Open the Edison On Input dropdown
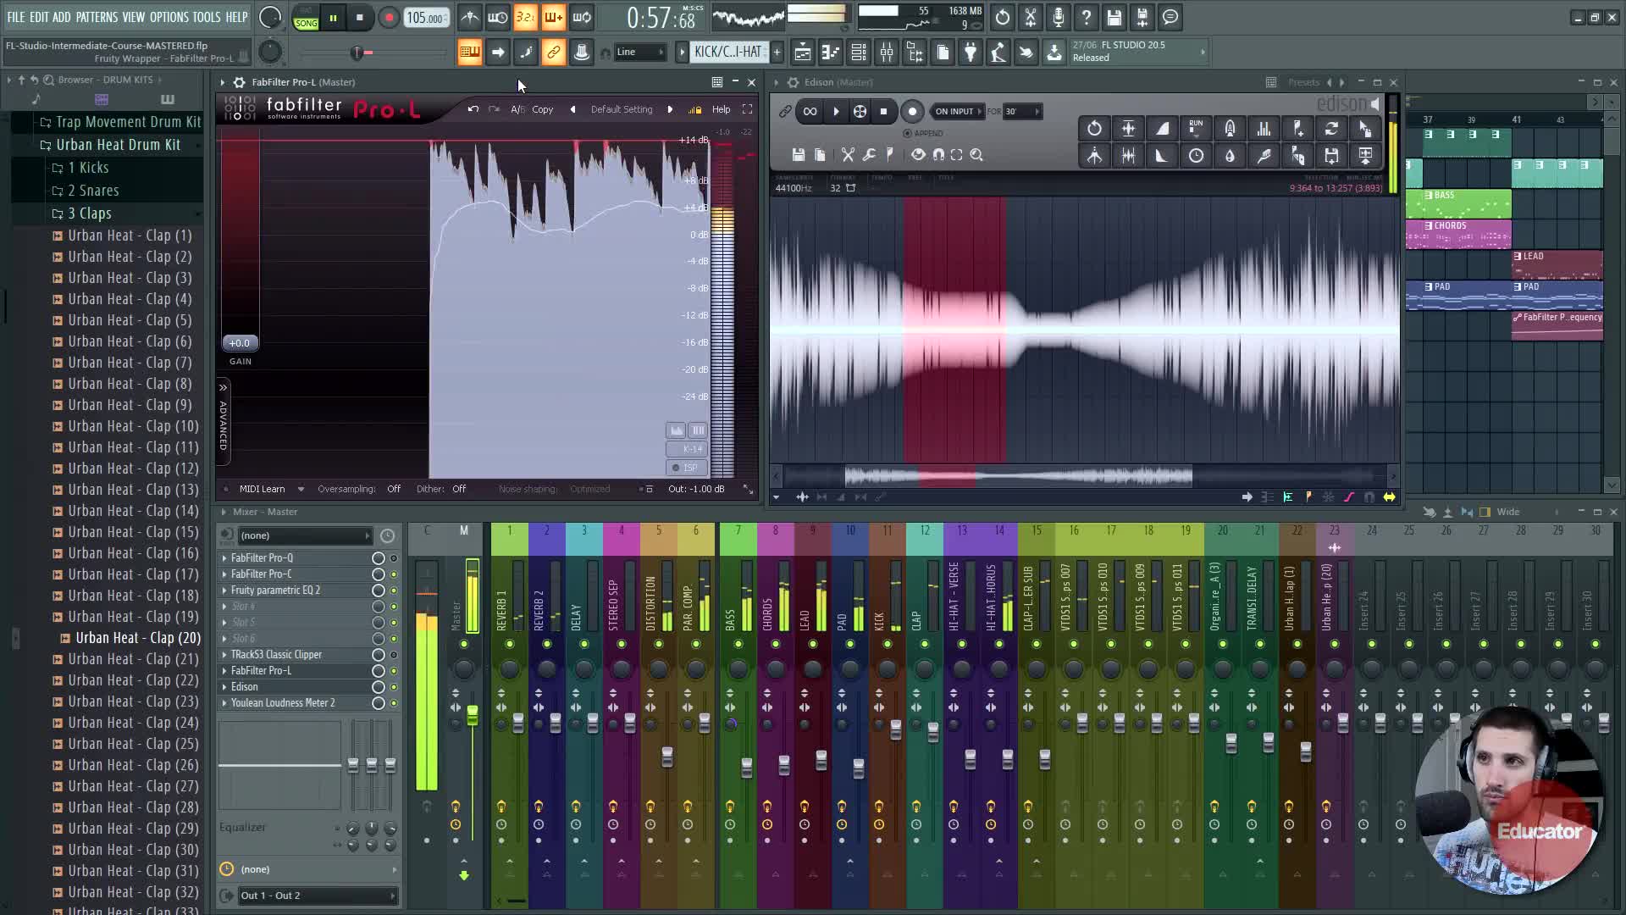 [x=958, y=112]
